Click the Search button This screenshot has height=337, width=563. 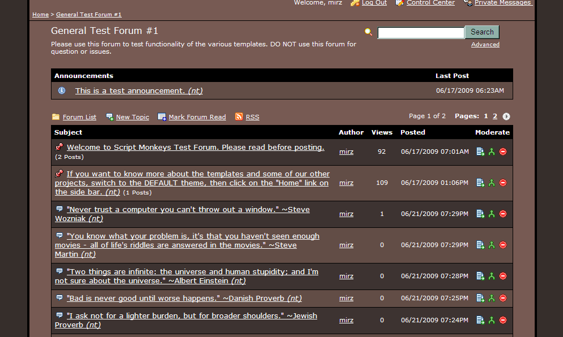tap(482, 32)
